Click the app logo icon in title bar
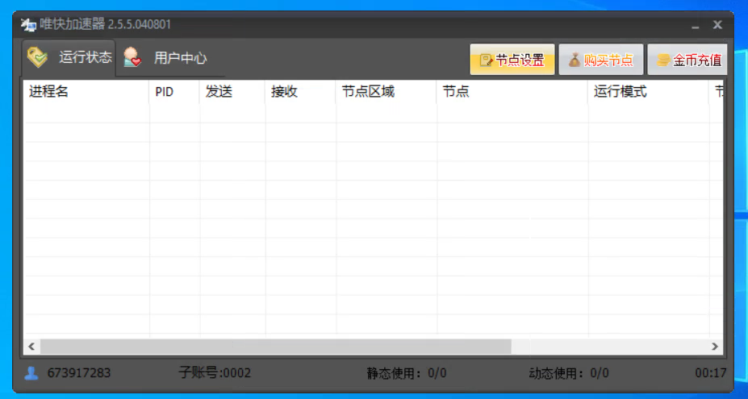This screenshot has width=748, height=399. point(28,25)
